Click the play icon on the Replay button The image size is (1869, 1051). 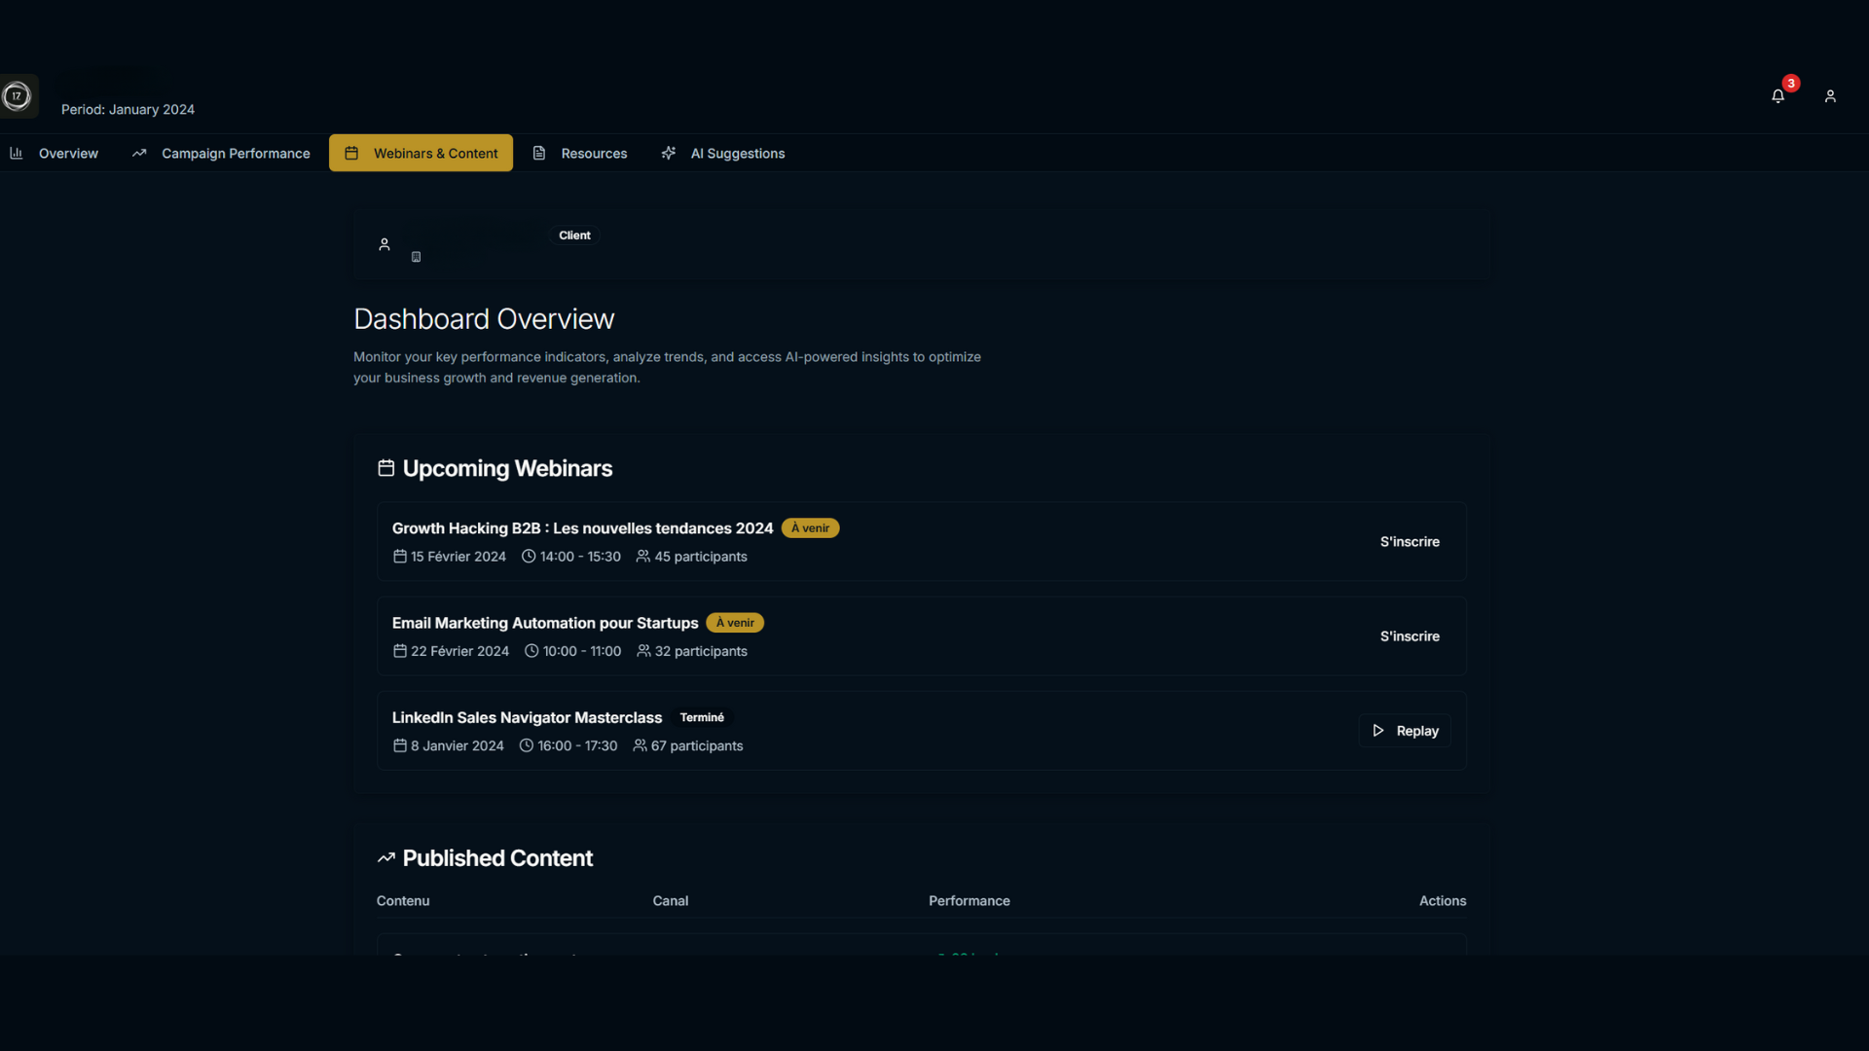click(x=1378, y=731)
